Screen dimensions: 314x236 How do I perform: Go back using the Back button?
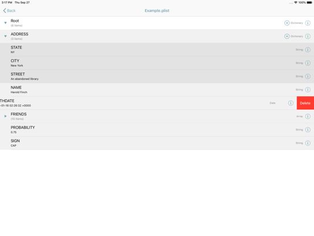coord(10,11)
